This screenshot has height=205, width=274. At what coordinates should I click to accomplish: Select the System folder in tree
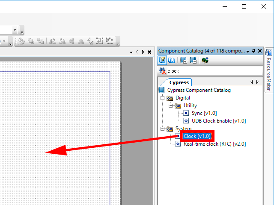184,129
